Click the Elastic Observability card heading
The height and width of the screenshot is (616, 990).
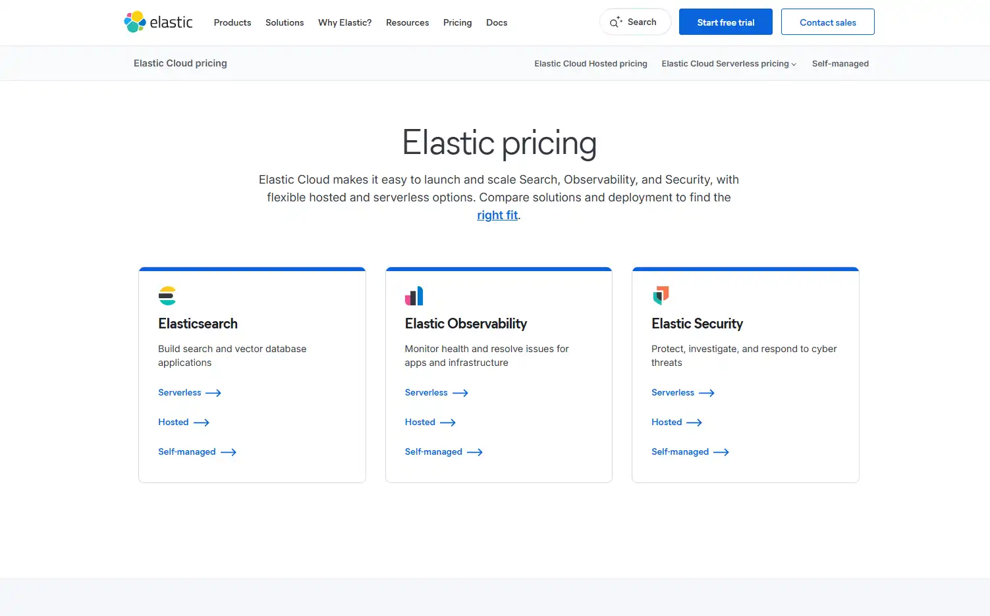click(466, 324)
